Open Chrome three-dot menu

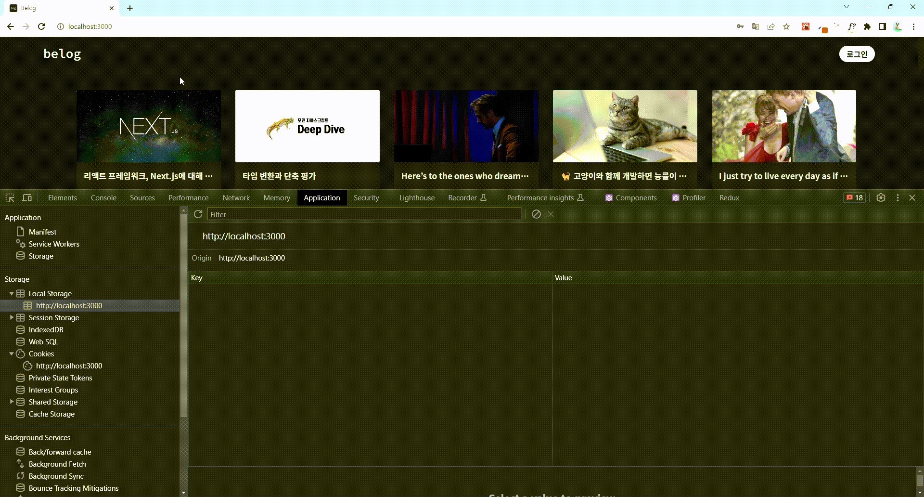(913, 26)
